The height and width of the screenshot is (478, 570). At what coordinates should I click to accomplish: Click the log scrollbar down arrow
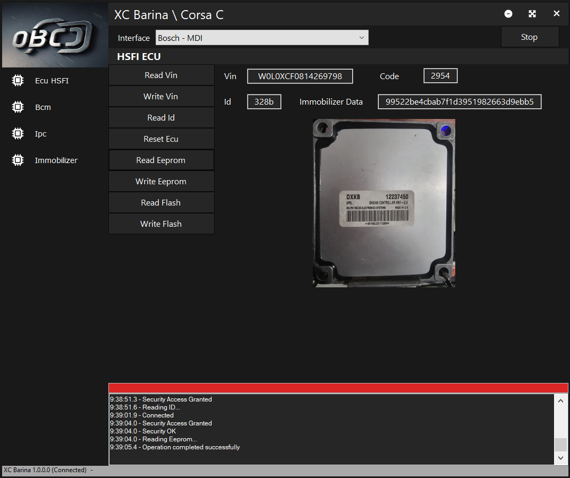[x=560, y=458]
